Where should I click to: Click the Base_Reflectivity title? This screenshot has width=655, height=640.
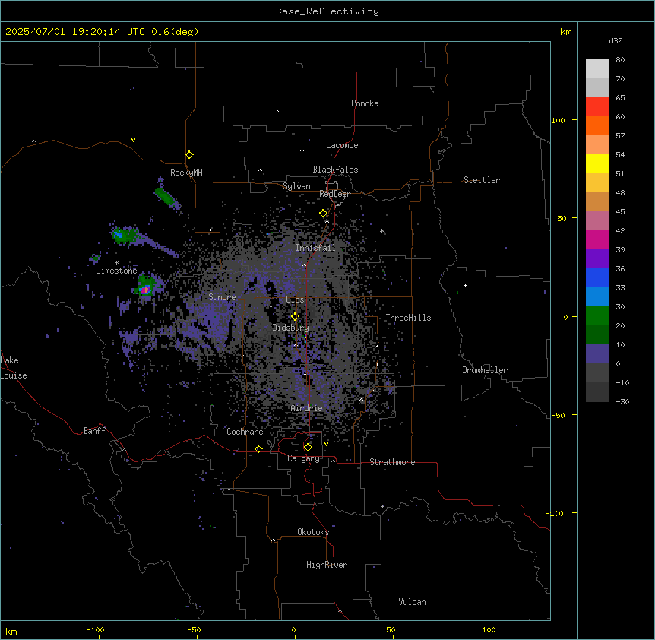point(327,11)
